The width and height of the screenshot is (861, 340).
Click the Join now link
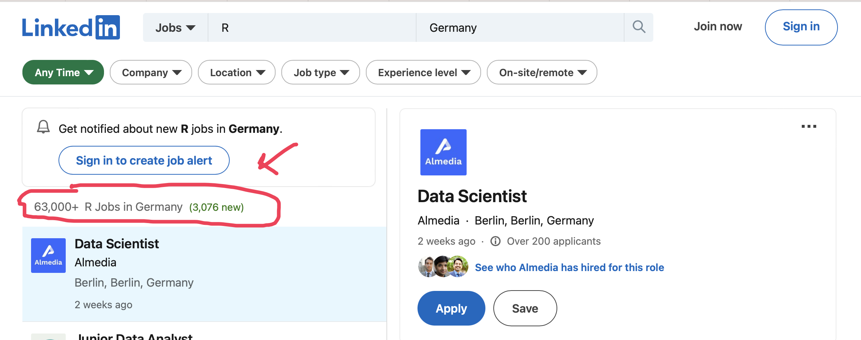pyautogui.click(x=718, y=27)
